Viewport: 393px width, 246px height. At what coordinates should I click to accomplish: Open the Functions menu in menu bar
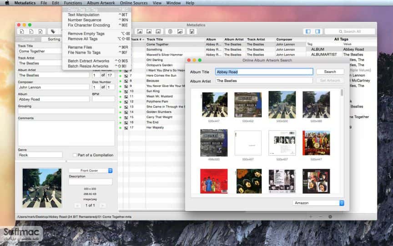click(x=73, y=3)
